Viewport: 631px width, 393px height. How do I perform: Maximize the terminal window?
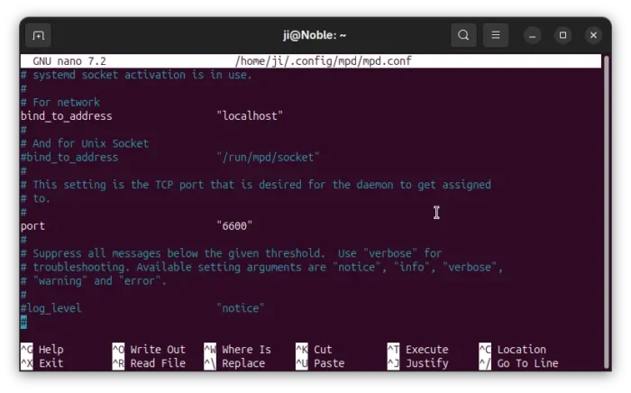point(562,35)
